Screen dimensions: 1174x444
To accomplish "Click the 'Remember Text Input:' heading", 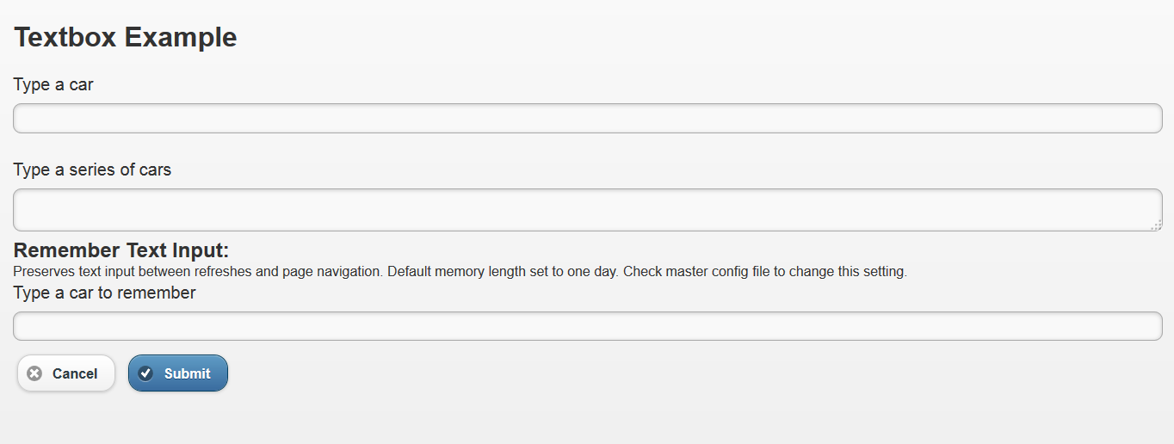I will coord(121,250).
